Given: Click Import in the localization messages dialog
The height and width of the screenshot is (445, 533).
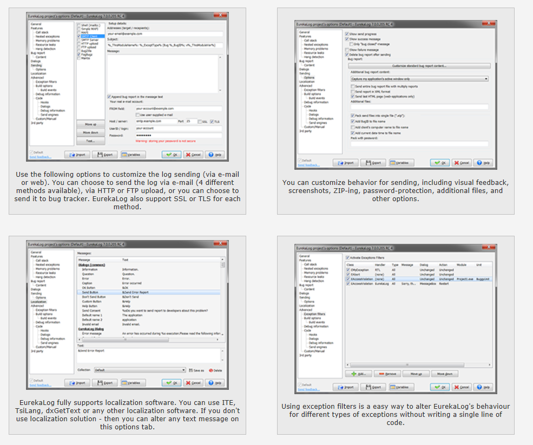Looking at the screenshot, I should tap(77, 383).
